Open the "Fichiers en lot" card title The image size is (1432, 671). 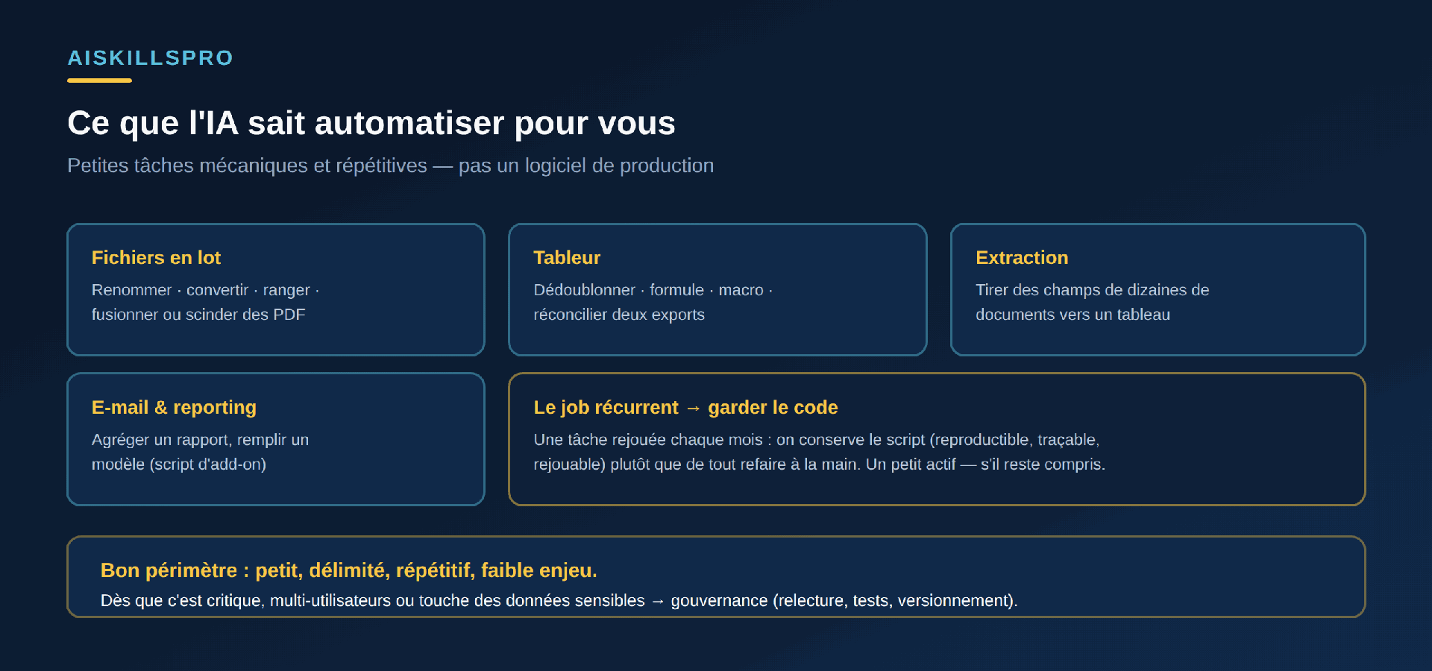point(156,257)
